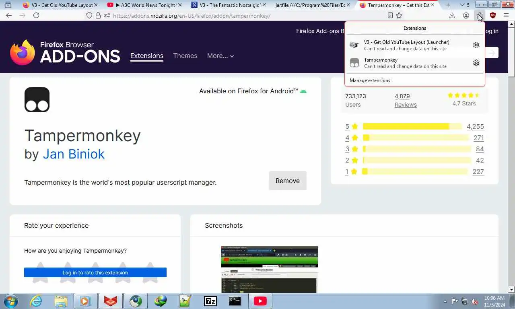Screen dimensions: 515x309
Task: Click the page vertical scrollbar
Action: [x=511, y=157]
